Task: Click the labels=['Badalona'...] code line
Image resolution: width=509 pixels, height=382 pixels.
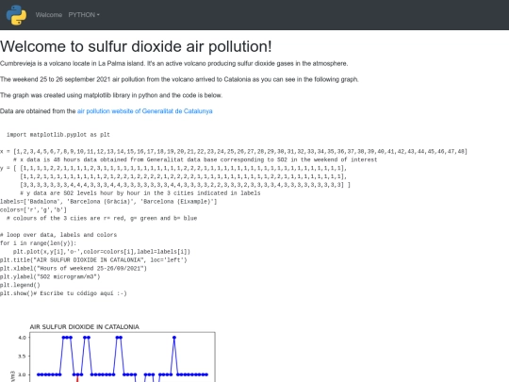Action: point(108,202)
